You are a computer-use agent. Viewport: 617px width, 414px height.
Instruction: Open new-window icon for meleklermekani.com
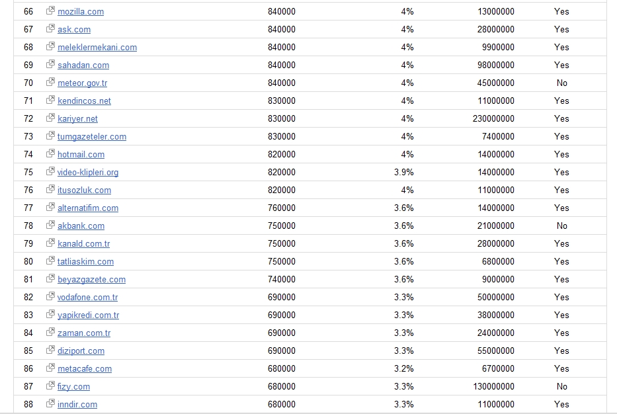pos(50,46)
